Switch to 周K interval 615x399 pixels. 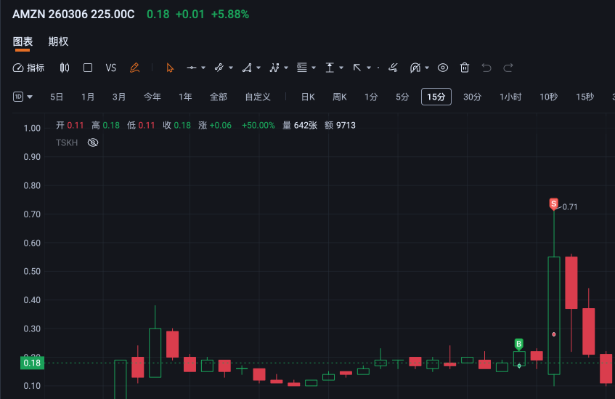click(340, 97)
